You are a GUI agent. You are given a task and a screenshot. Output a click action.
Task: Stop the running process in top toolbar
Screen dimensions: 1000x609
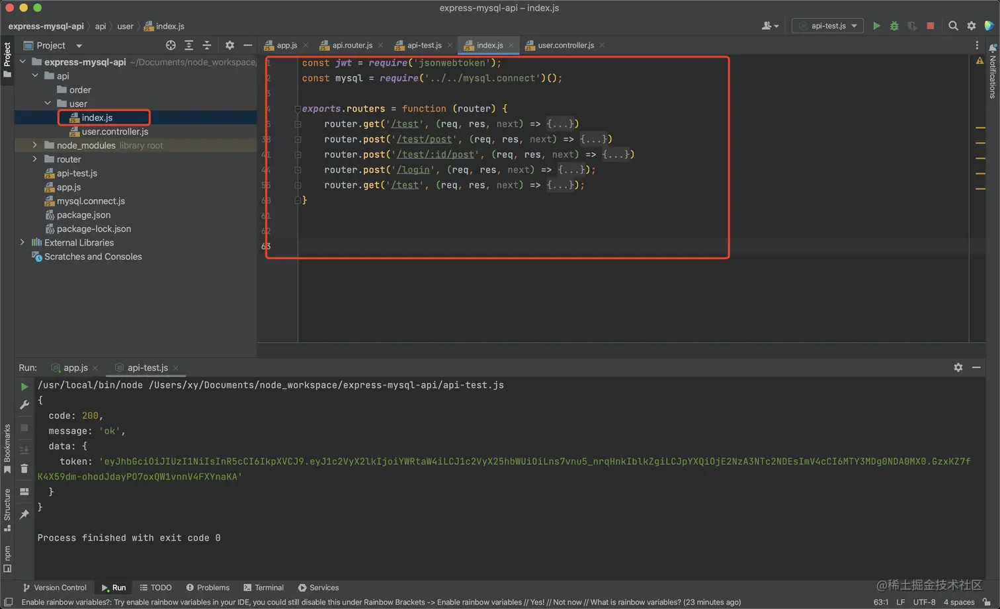coord(931,26)
